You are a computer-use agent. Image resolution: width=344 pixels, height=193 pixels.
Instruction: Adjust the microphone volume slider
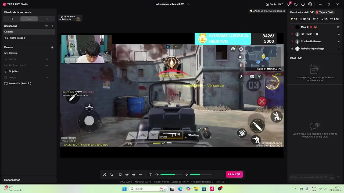pos(200,175)
